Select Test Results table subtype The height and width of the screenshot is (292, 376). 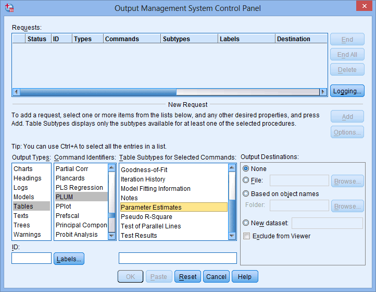(x=174, y=235)
